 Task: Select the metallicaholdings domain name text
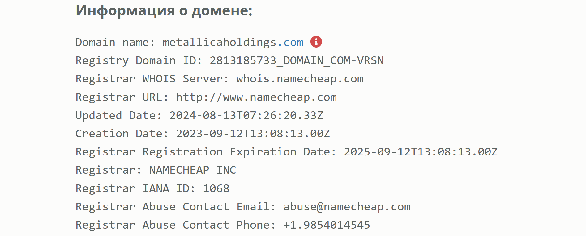pyautogui.click(x=220, y=42)
